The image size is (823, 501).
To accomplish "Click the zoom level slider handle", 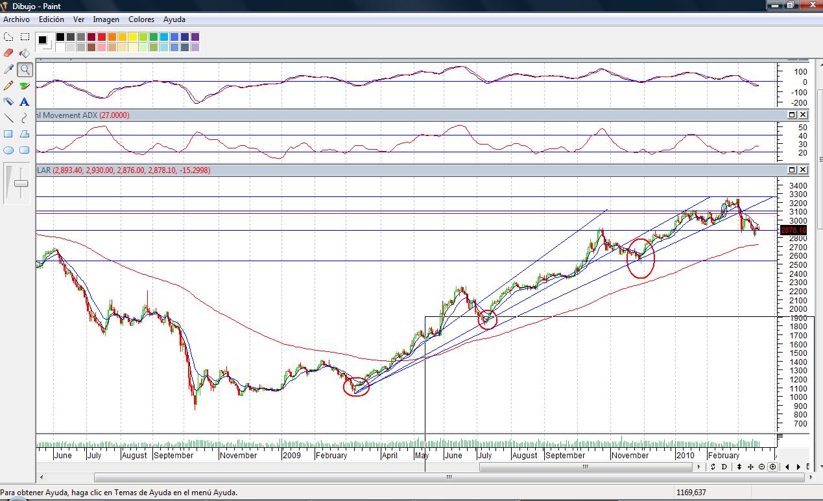I will point(21,184).
